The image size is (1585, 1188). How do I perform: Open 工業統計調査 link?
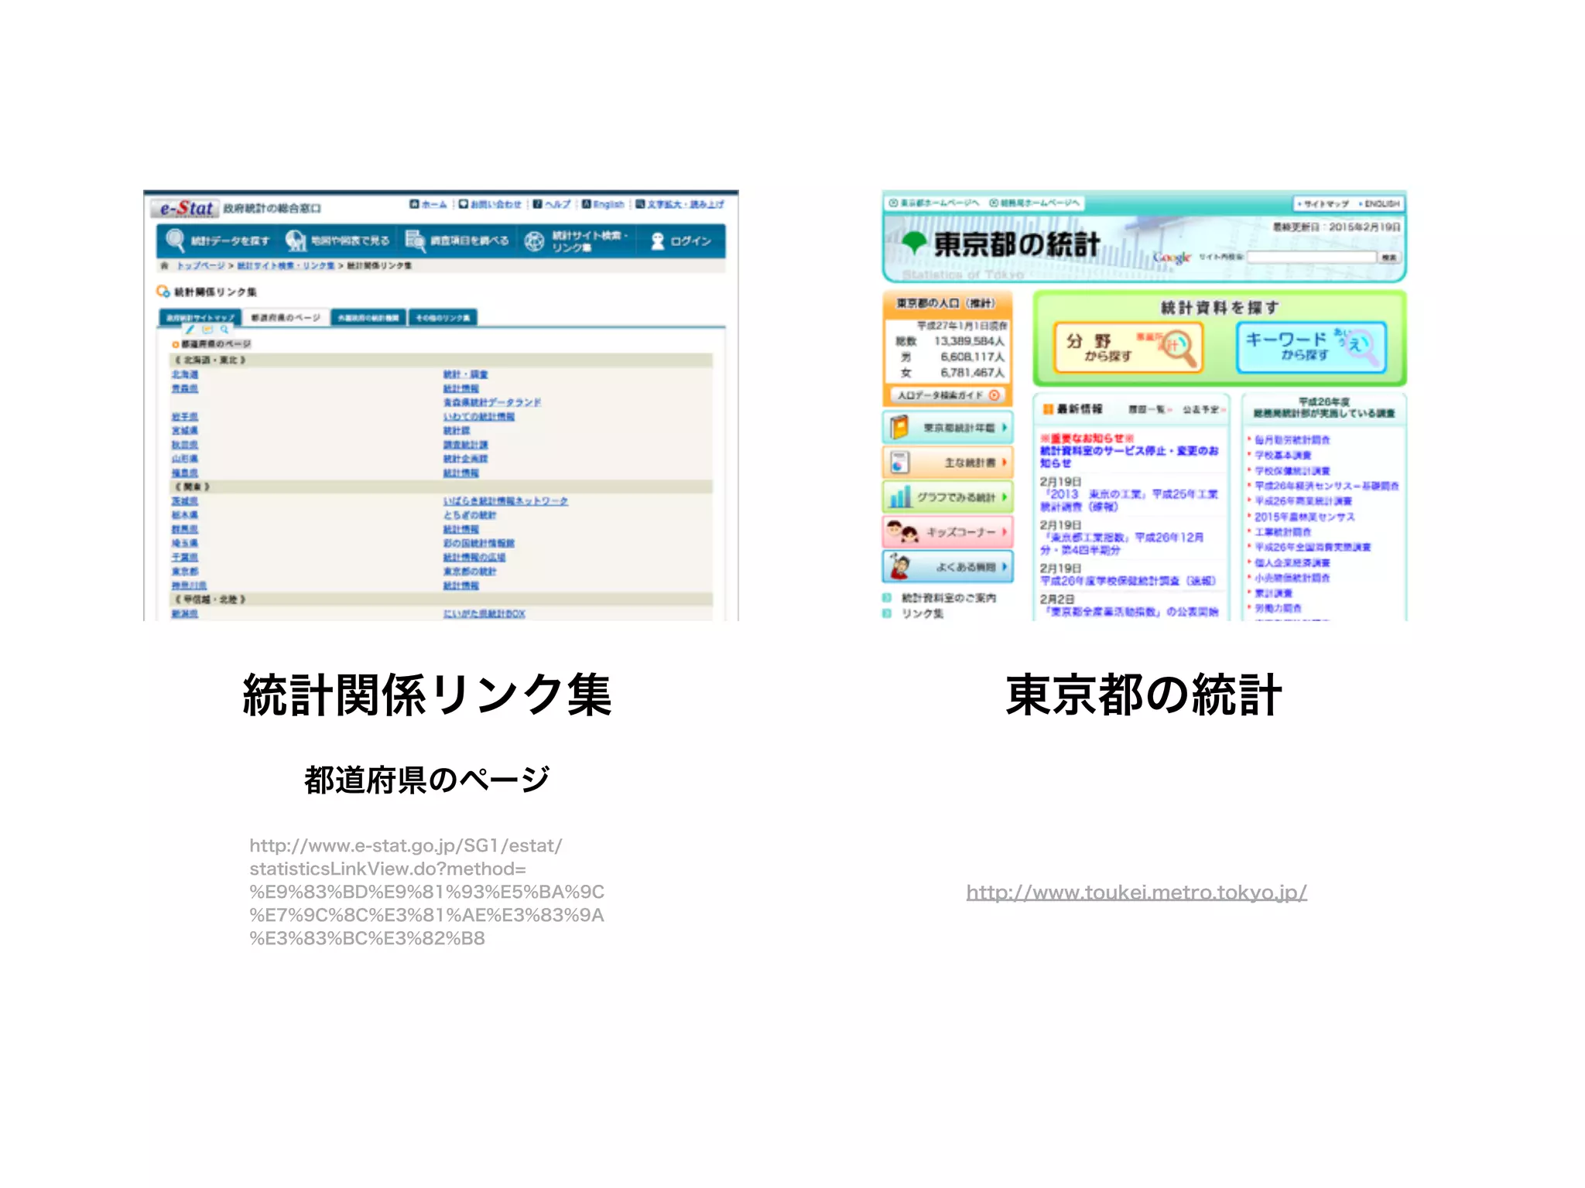pyautogui.click(x=1283, y=531)
